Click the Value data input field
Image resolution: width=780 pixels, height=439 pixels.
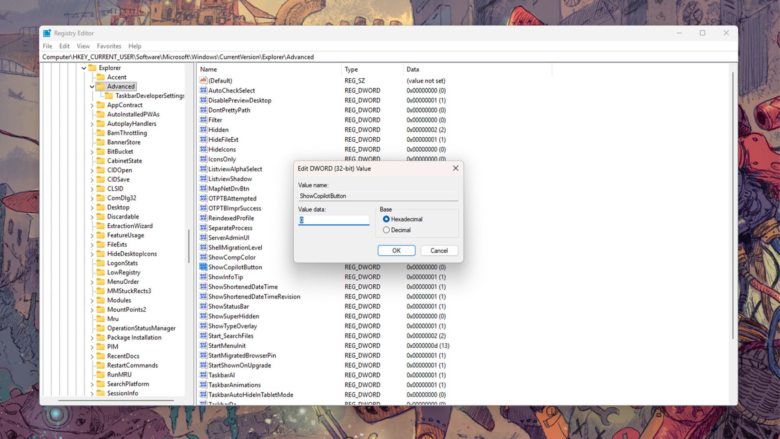(333, 220)
